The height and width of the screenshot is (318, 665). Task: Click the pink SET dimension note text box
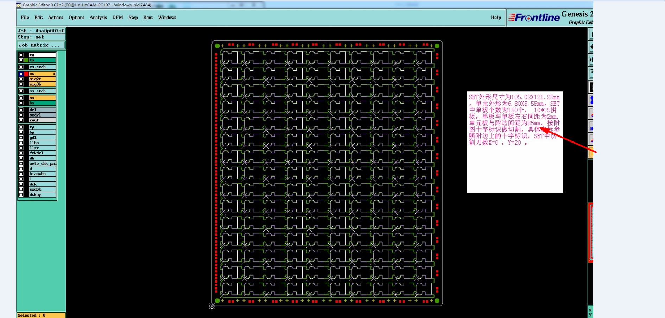click(x=515, y=142)
